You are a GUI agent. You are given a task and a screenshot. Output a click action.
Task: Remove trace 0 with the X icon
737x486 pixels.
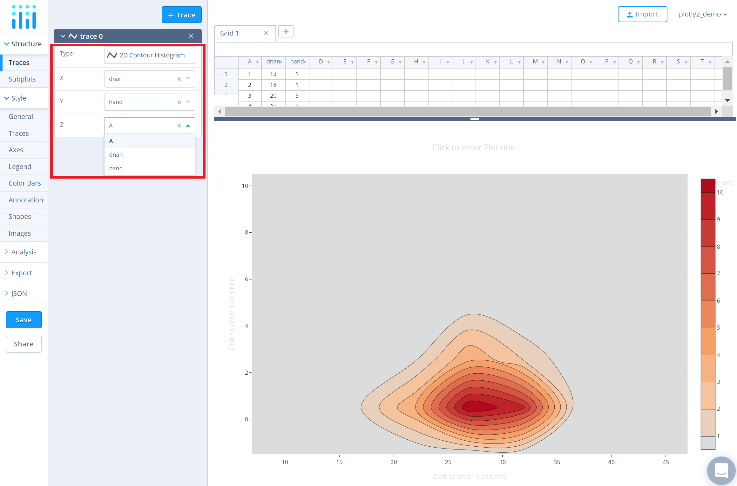pyautogui.click(x=191, y=36)
